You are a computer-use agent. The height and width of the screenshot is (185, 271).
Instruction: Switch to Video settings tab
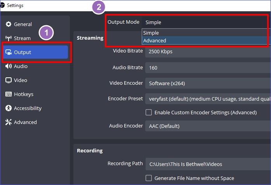(35, 80)
